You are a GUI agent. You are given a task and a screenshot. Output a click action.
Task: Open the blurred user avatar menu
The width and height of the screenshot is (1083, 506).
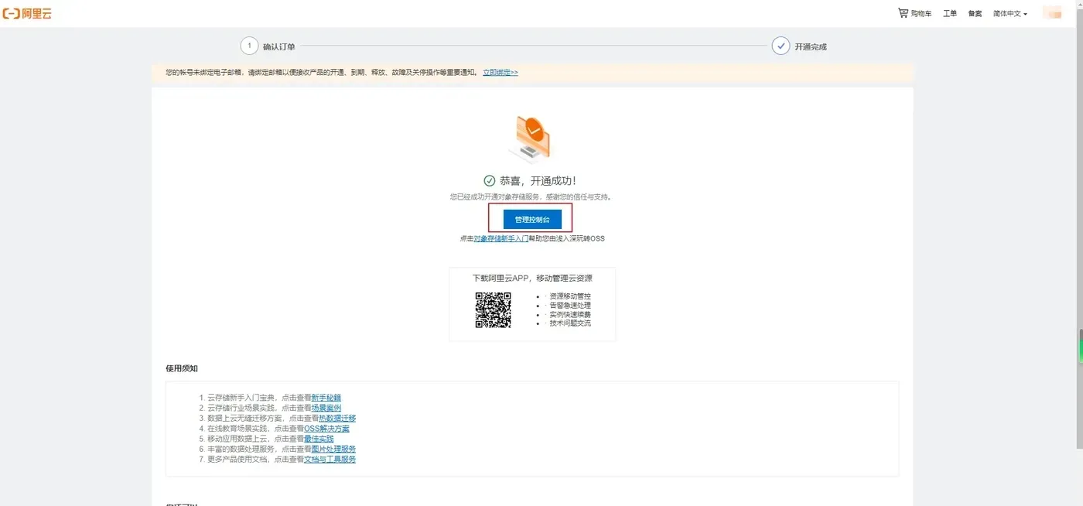click(1052, 13)
